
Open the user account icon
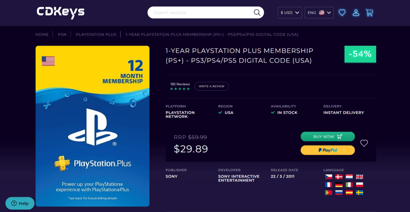coord(356,13)
